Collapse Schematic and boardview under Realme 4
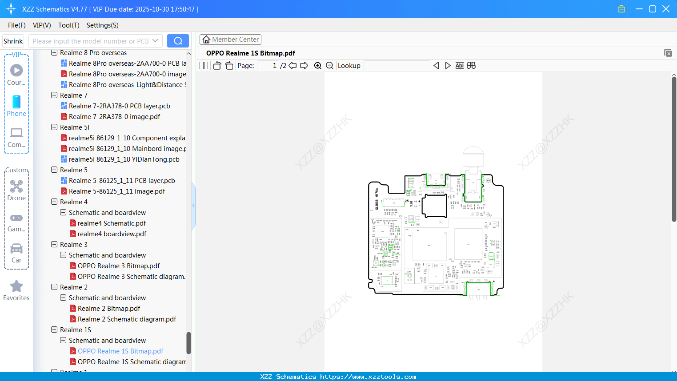Viewport: 677px width, 381px height. [63, 213]
